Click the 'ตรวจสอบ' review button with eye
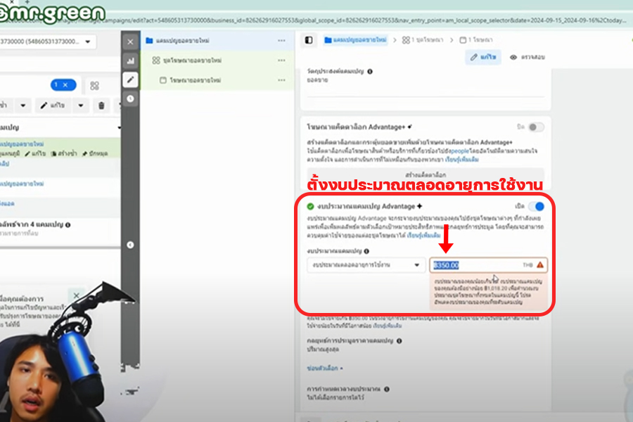The image size is (633, 422). click(x=527, y=58)
